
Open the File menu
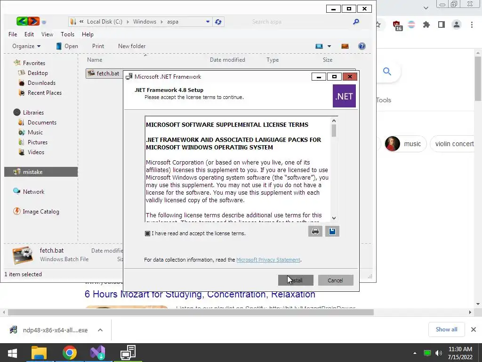point(13,34)
